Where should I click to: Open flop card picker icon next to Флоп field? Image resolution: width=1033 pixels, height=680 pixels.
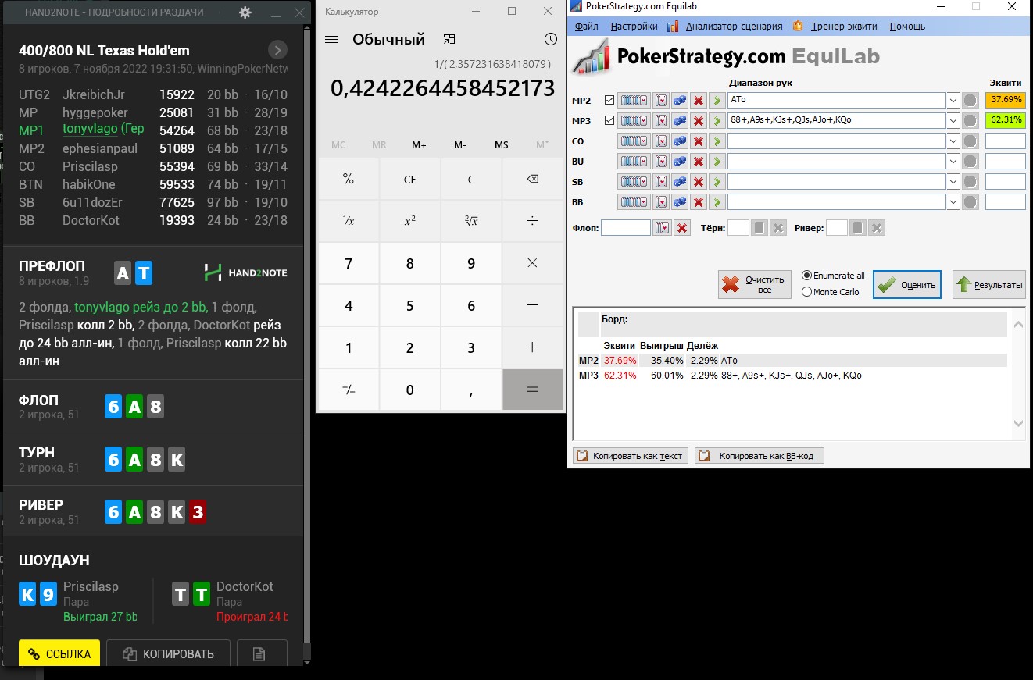coord(663,228)
